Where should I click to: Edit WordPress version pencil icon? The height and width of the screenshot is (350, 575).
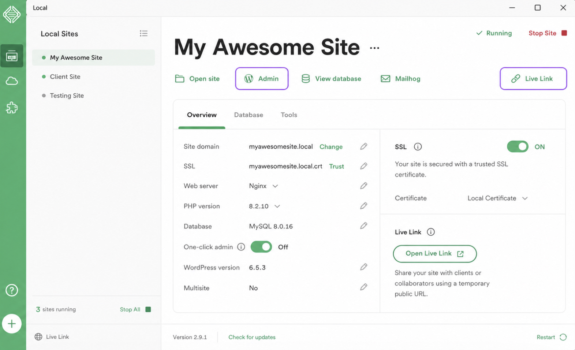coord(363,267)
